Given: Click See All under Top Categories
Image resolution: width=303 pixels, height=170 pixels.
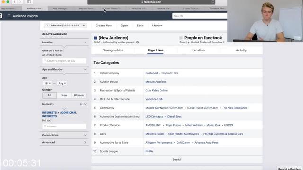Looking at the screenshot, I should pos(177,160).
